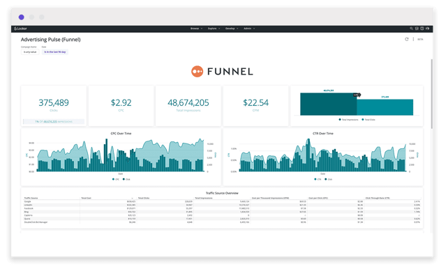Image resolution: width=446 pixels, height=273 pixels.
Task: Toggle the CPC legend item under CPC Over Time
Action: pyautogui.click(x=116, y=180)
